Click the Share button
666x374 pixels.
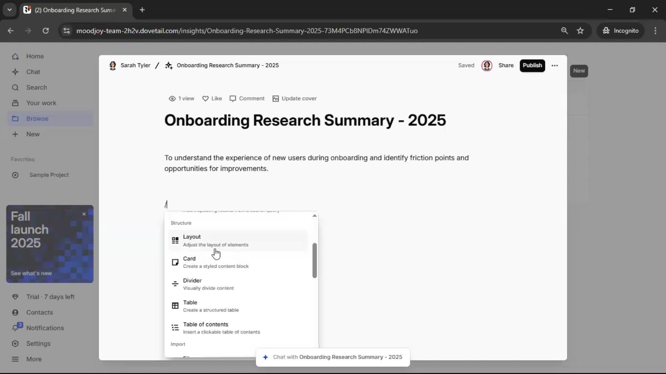click(x=506, y=65)
